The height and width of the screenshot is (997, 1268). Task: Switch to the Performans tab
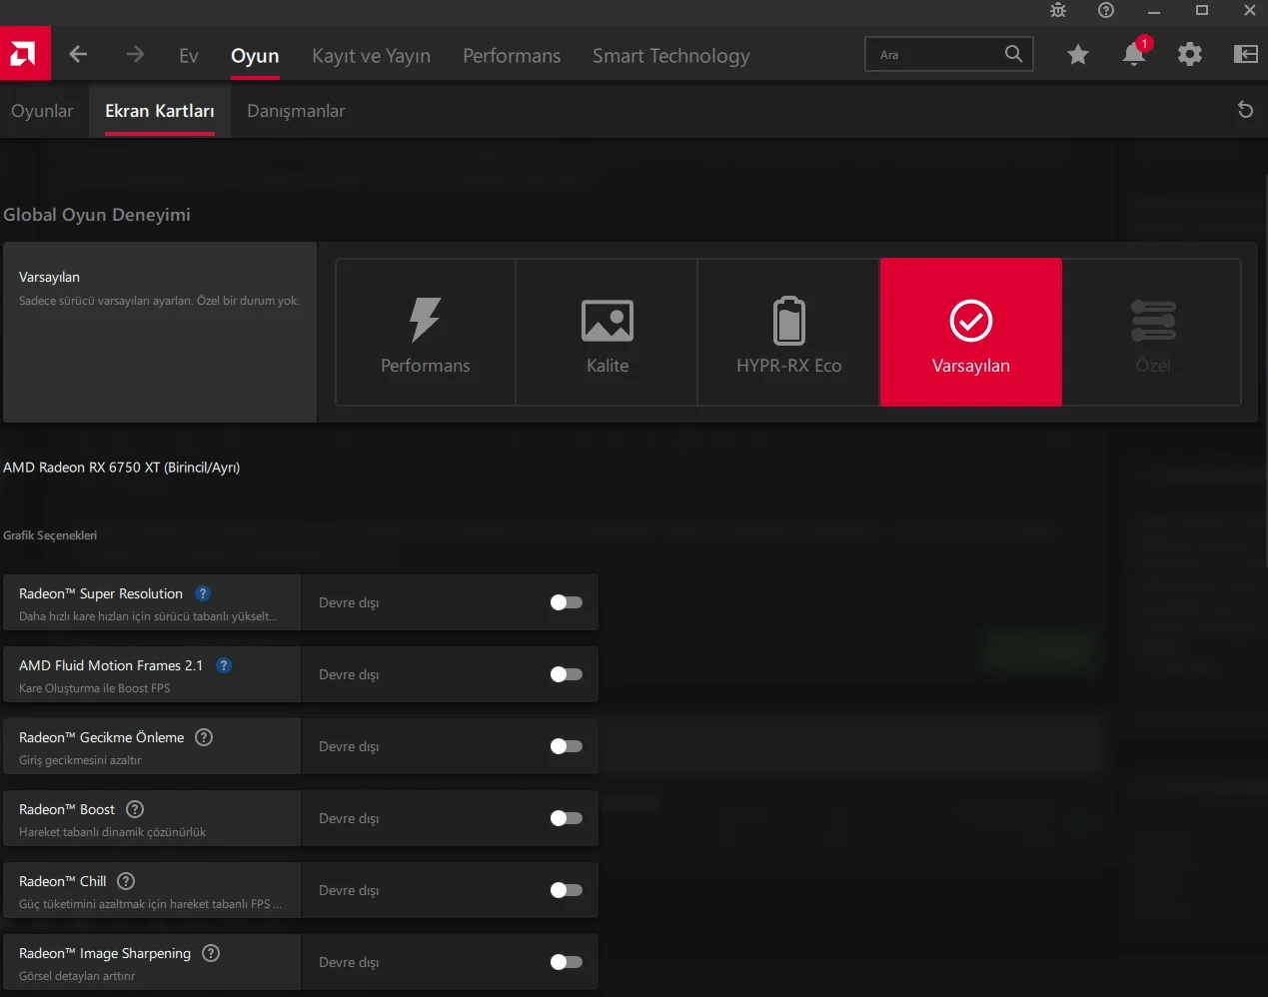[x=511, y=56]
